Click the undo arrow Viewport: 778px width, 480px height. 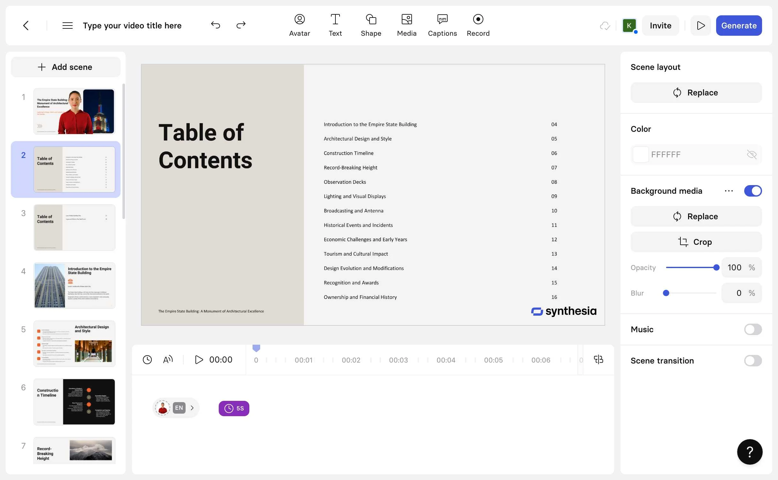point(216,25)
